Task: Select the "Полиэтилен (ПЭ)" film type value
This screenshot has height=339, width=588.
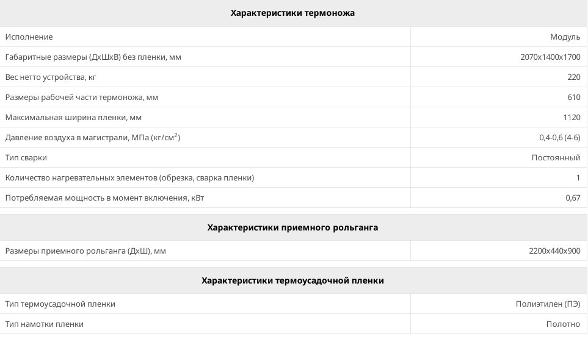Action: 548,304
